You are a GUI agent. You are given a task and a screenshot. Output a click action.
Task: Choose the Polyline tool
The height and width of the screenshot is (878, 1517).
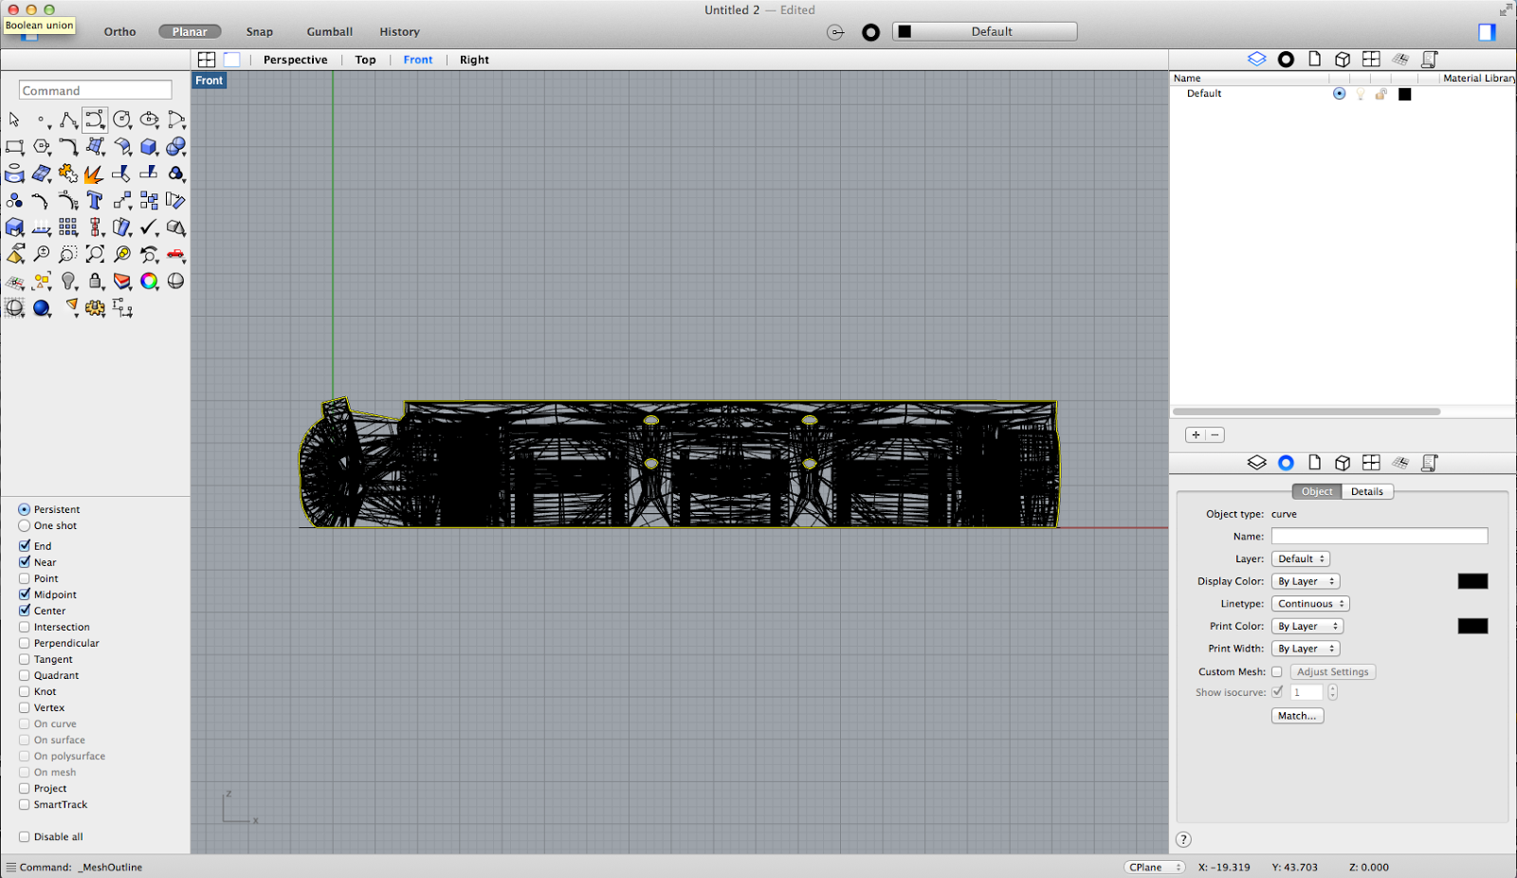68,119
